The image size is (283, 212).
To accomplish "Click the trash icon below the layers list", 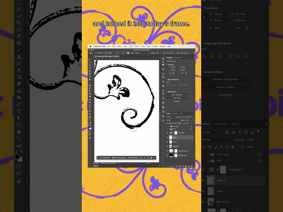I will click(191, 166).
